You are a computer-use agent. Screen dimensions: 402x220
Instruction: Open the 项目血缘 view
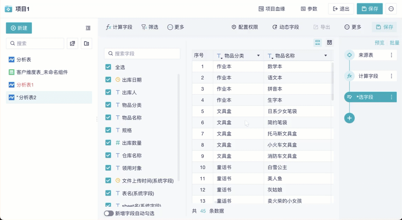pyautogui.click(x=272, y=9)
